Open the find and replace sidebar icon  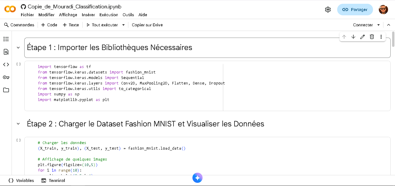6,52
